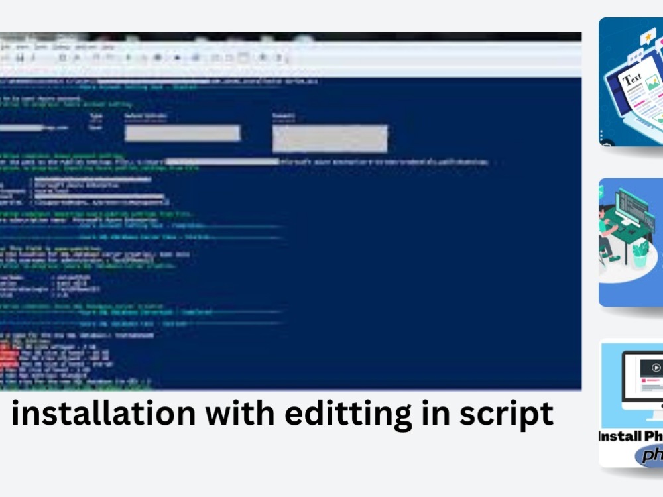Open the "Install Ph" PHP video thumbnail
Viewport: 663px width, 497px height.
click(631, 404)
